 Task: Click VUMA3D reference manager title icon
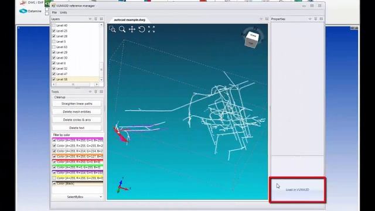click(53, 6)
